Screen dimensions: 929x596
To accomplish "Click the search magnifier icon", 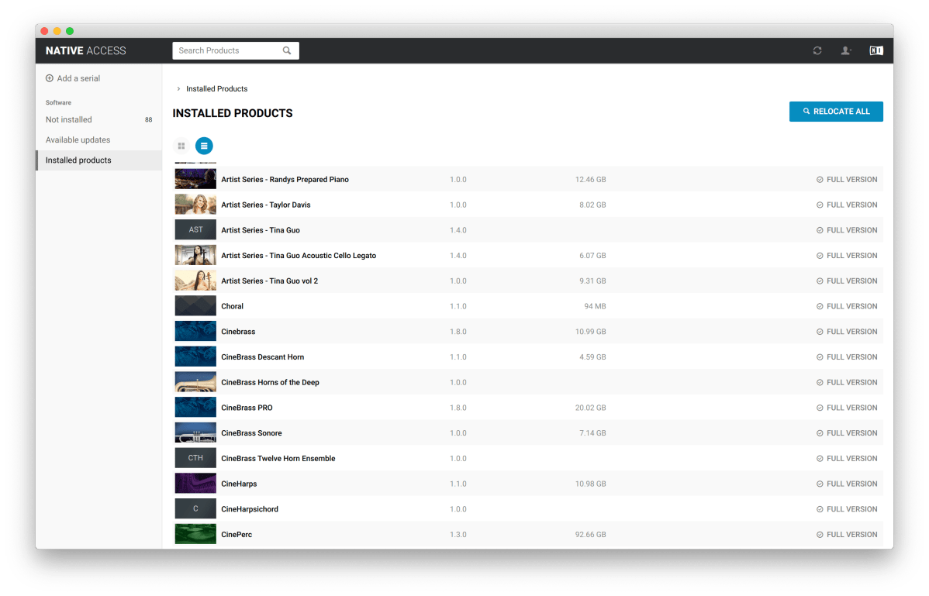I will tap(287, 51).
